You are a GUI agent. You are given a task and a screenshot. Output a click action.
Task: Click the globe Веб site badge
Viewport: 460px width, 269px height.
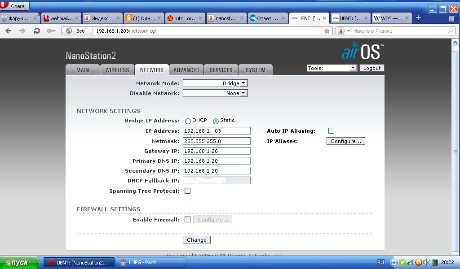77,31
